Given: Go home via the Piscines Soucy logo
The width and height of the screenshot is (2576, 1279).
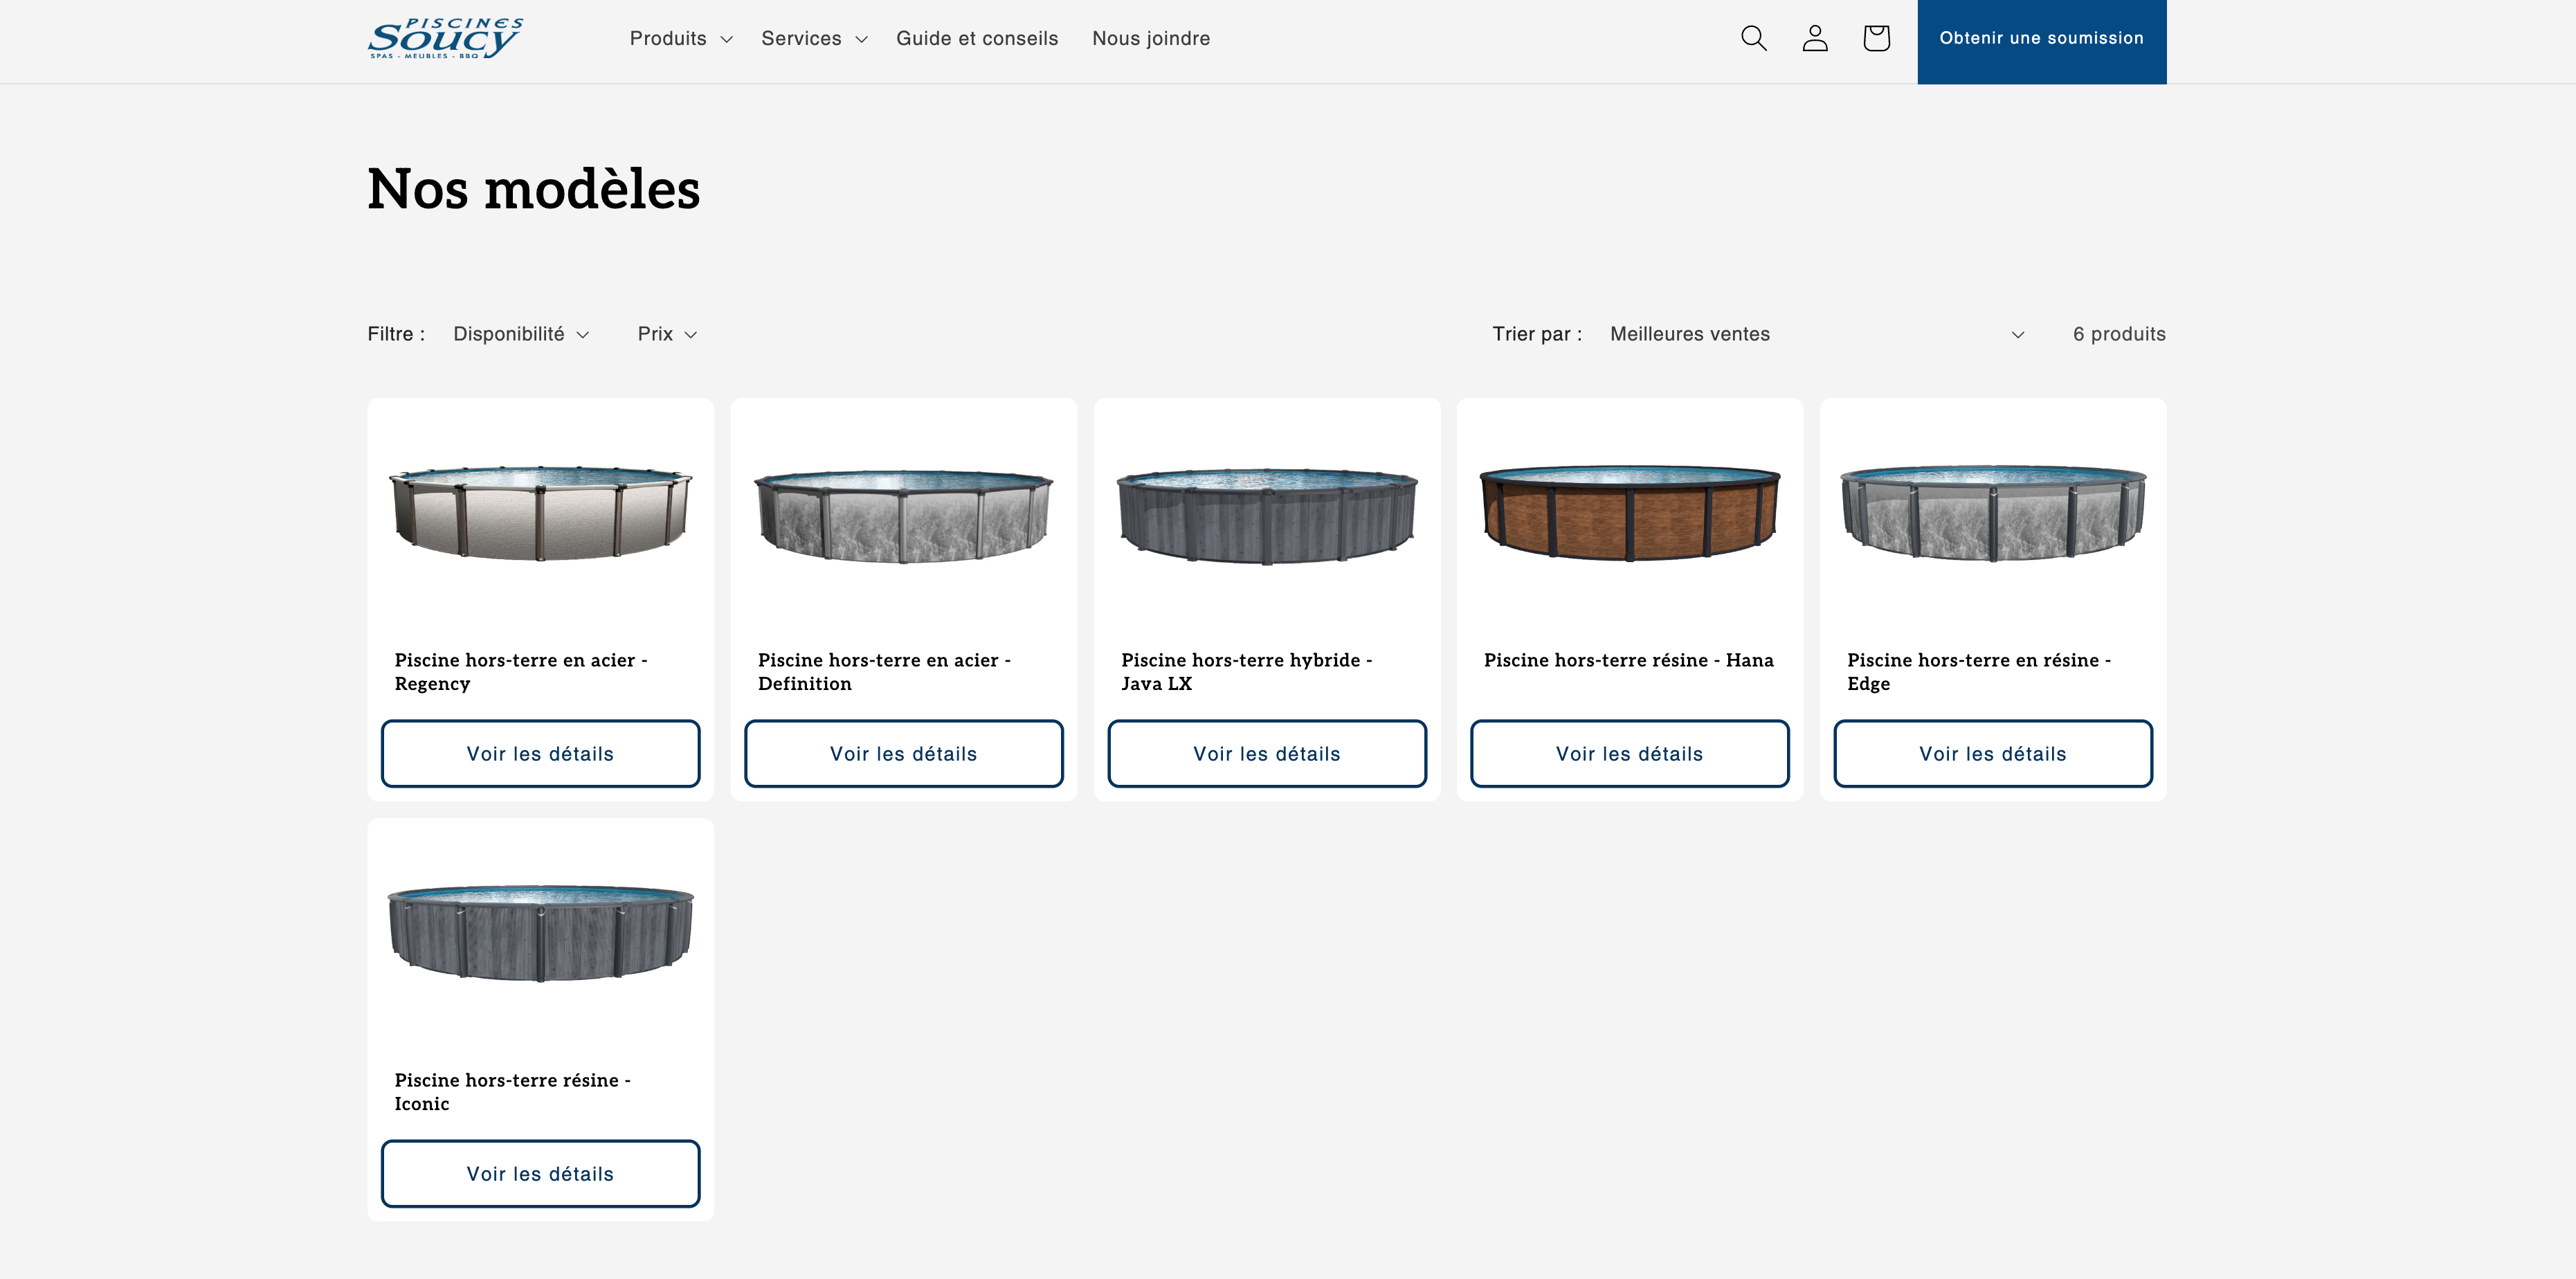Looking at the screenshot, I should coord(445,39).
